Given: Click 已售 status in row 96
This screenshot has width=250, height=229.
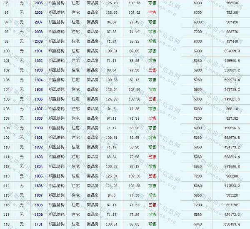Looking at the screenshot, I should coord(152,12).
